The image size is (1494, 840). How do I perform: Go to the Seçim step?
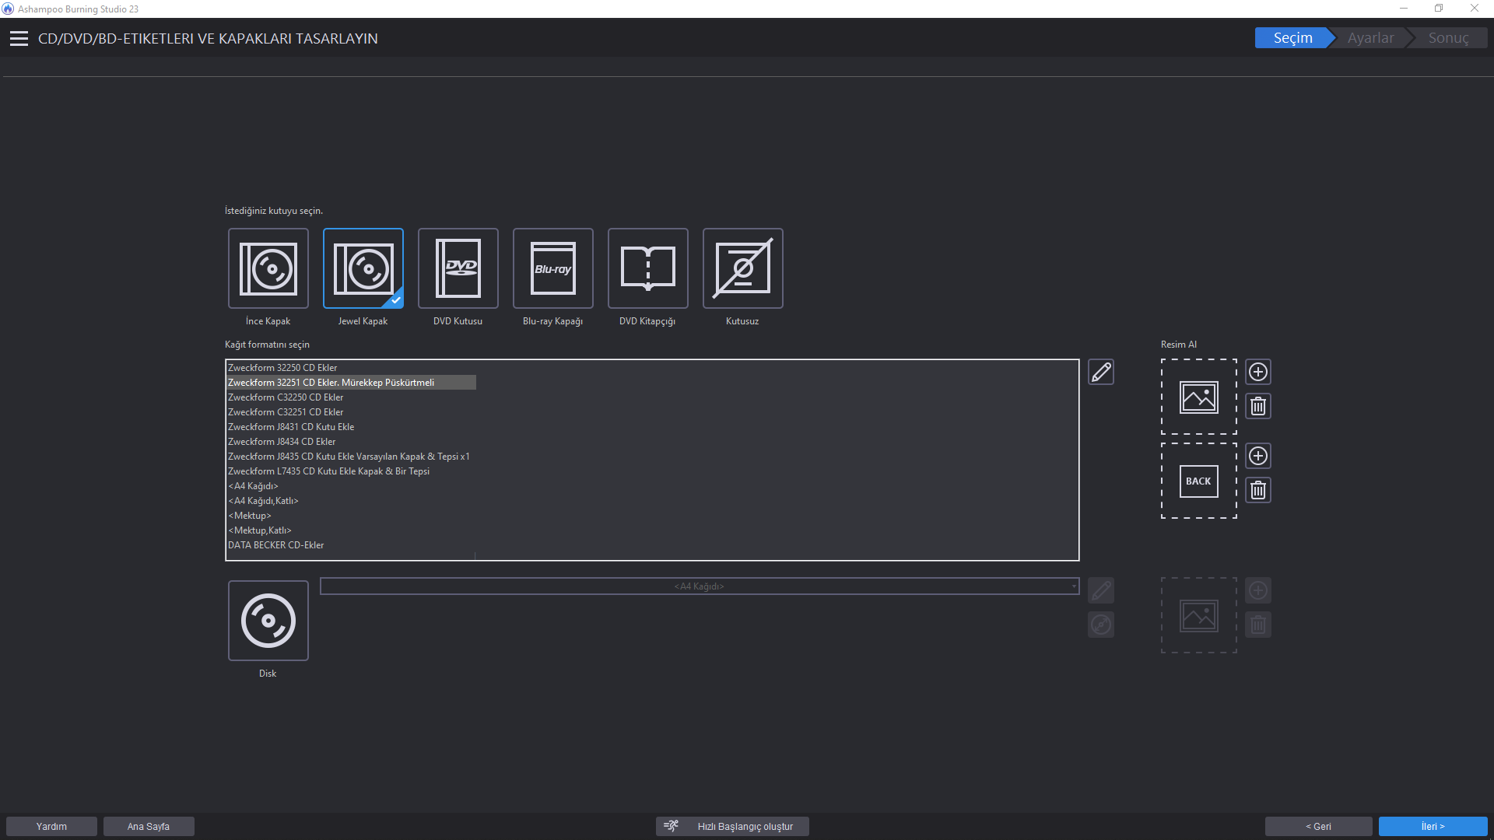coord(1292,38)
